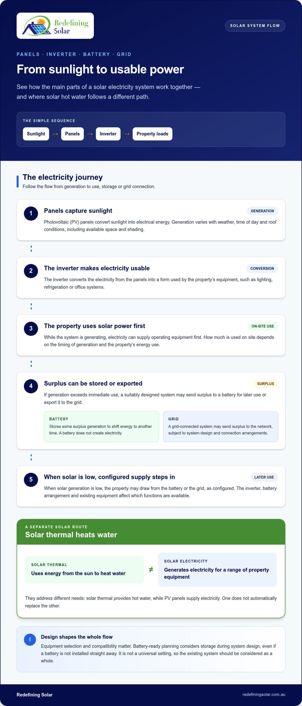Viewport: 302px width, 706px height.
Task: Click the Solar System Flow badge
Action: [255, 26]
